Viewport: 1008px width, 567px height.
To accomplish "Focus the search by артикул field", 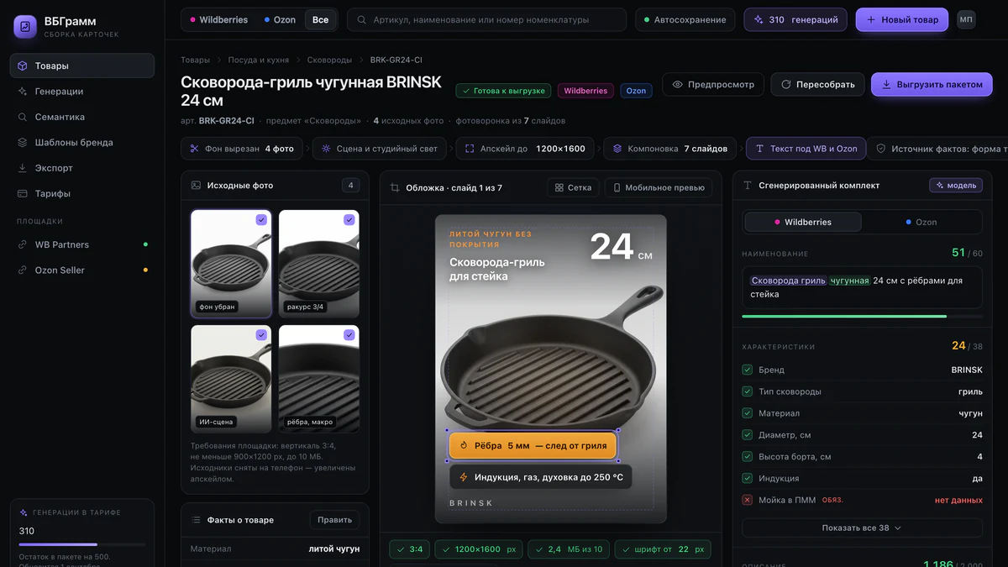I will tap(487, 19).
